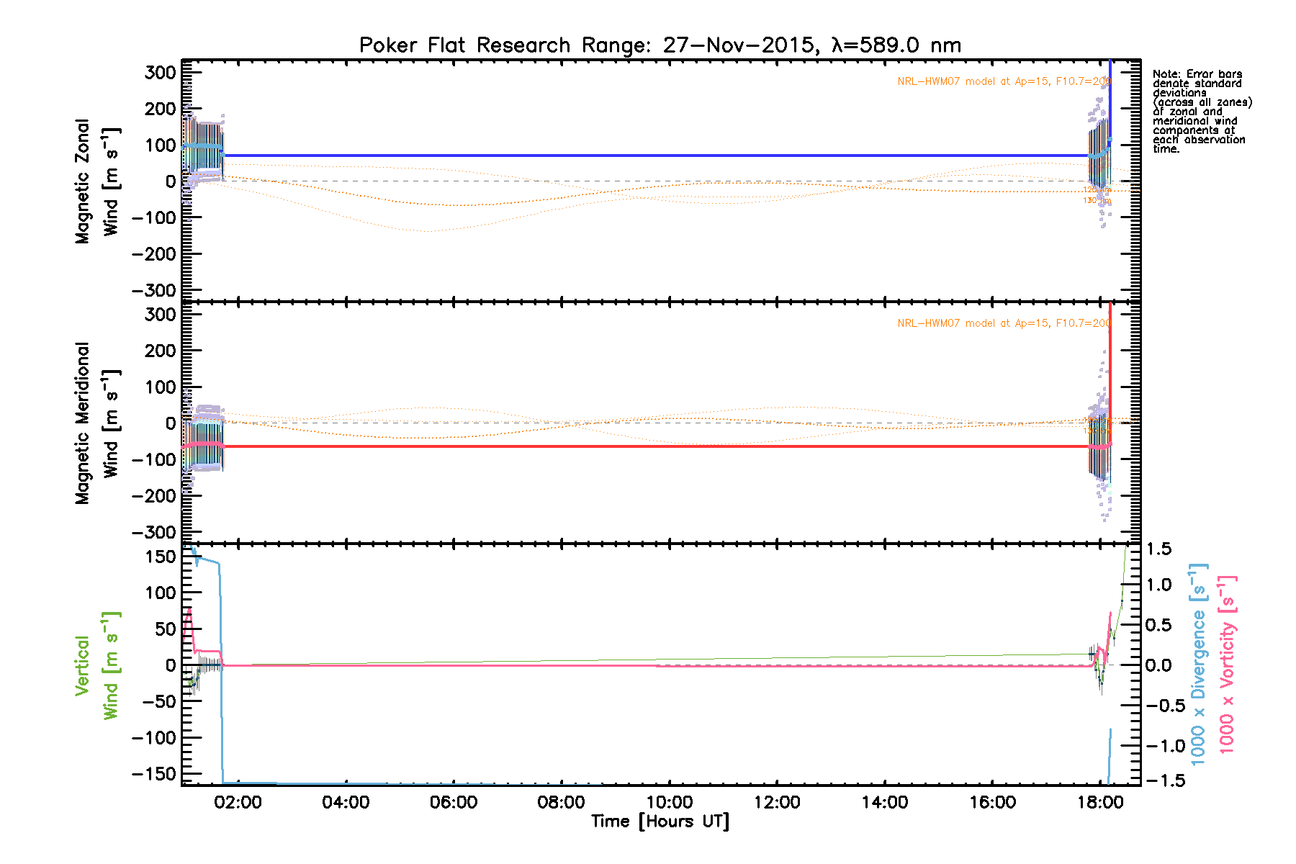Click the NRL-HWM07 annotation in the zonal panel
1296x864 pixels.
(1004, 81)
